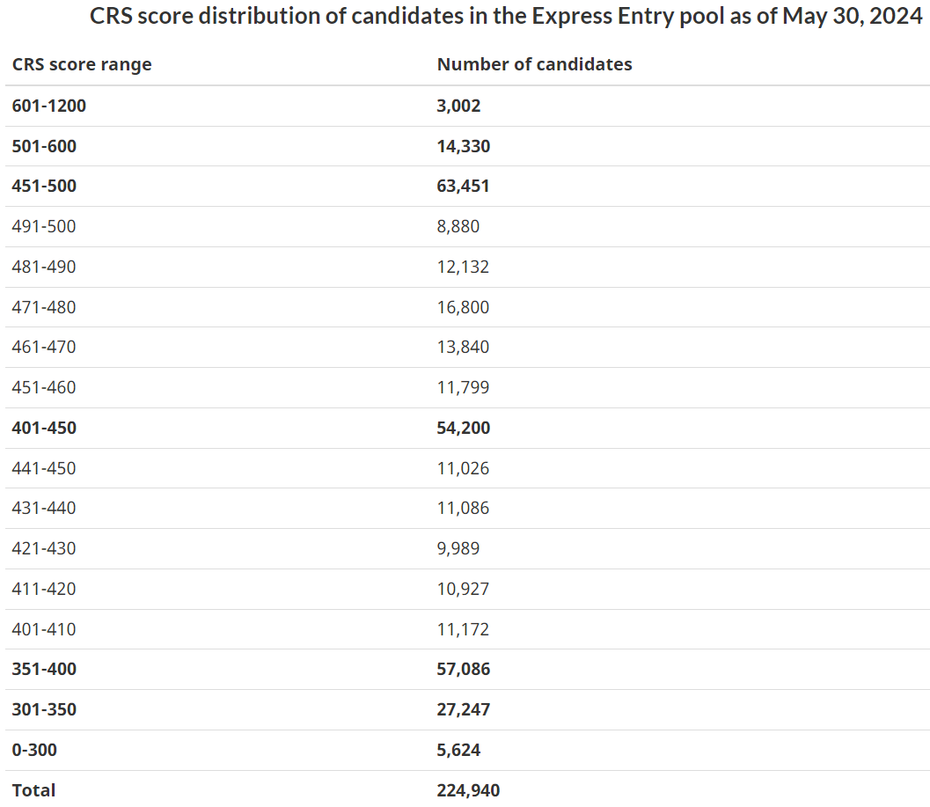Select the bold 451-500 range row label
Screen dimensions: 930x807
click(x=44, y=187)
